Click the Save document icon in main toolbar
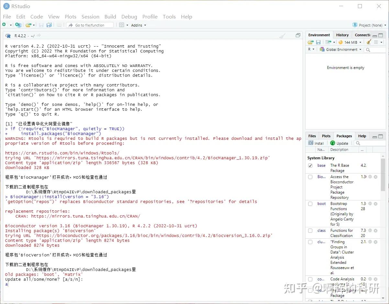Screen dimensions: 389x304 coord(41,25)
